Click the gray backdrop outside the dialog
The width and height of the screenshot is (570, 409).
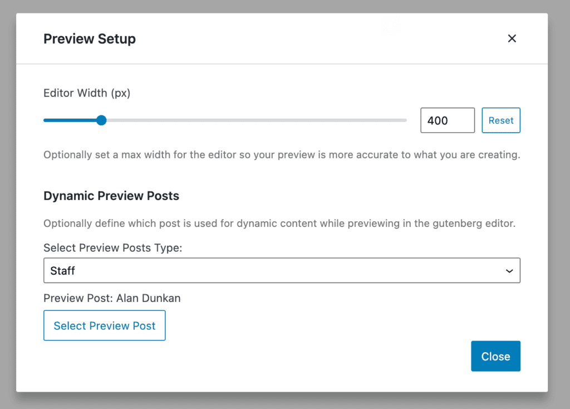(558, 223)
